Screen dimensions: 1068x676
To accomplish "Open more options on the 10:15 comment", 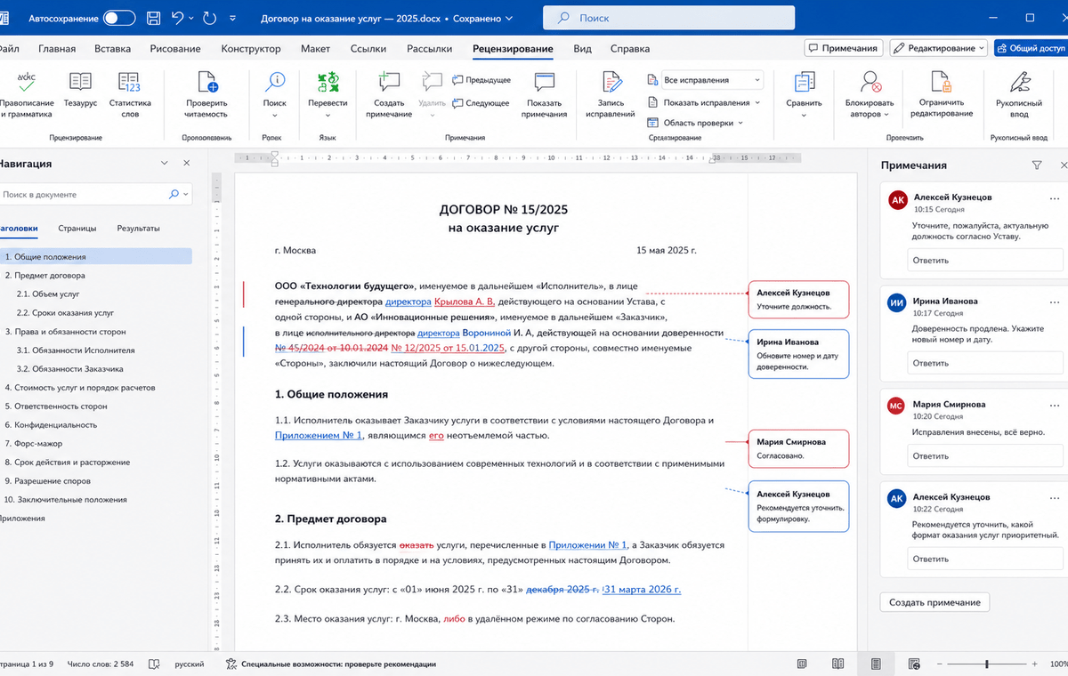I will (x=1055, y=197).
